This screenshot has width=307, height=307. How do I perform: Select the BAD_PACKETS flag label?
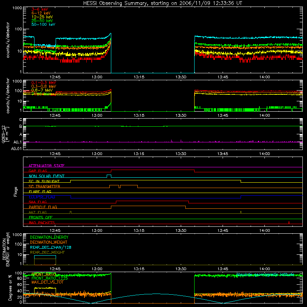pos(42,223)
